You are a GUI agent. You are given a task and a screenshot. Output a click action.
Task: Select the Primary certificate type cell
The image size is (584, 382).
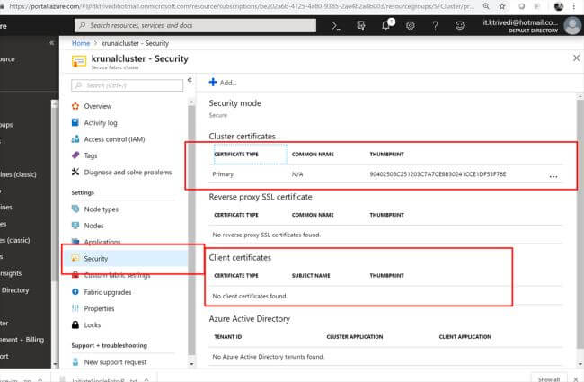223,174
